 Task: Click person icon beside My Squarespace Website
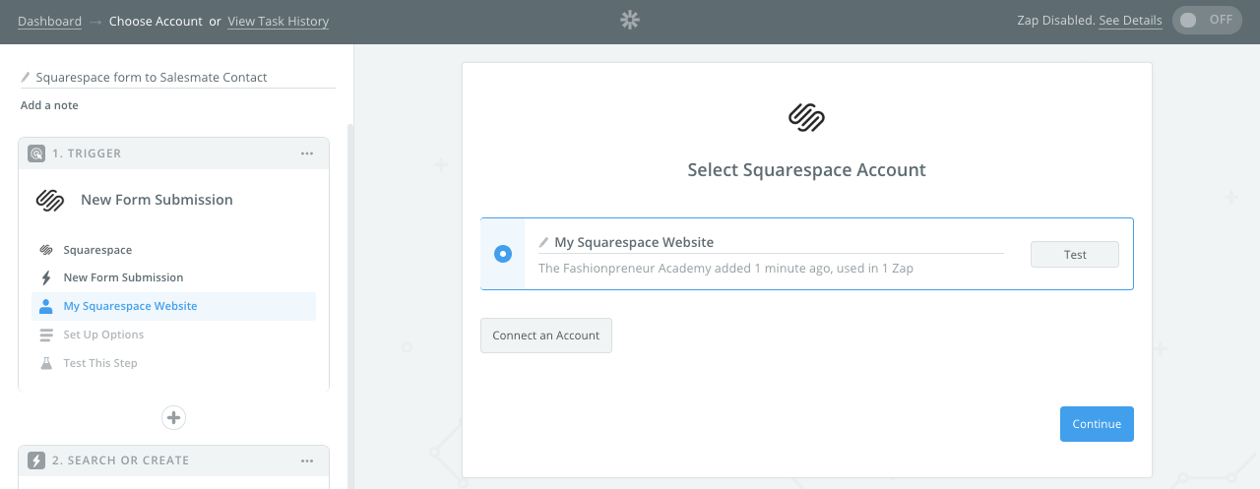(46, 306)
